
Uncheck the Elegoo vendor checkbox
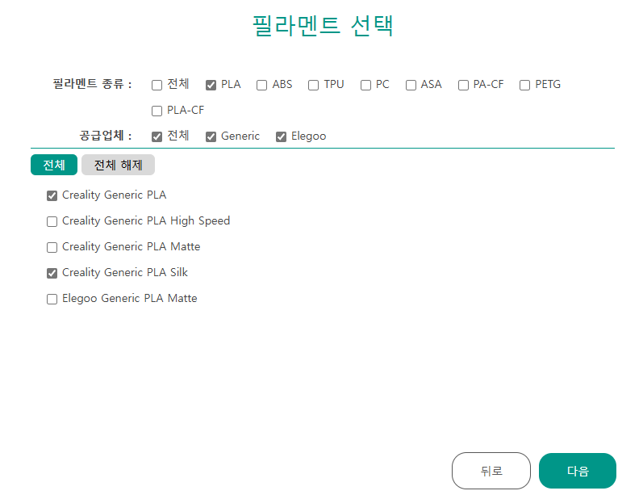coord(281,136)
